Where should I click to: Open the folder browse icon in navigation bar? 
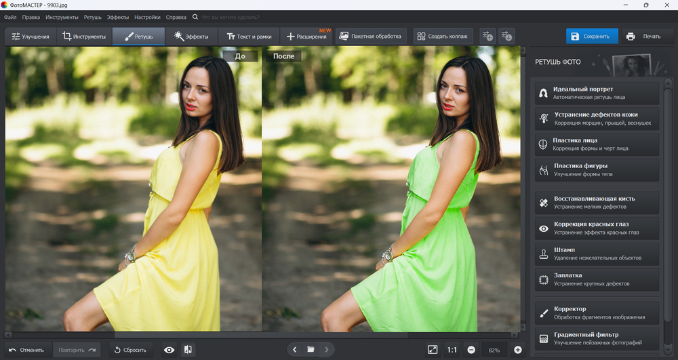click(x=311, y=350)
